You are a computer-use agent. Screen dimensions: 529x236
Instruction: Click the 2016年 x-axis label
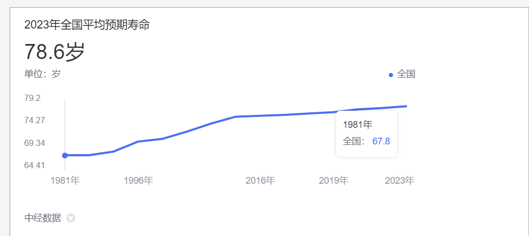(260, 181)
